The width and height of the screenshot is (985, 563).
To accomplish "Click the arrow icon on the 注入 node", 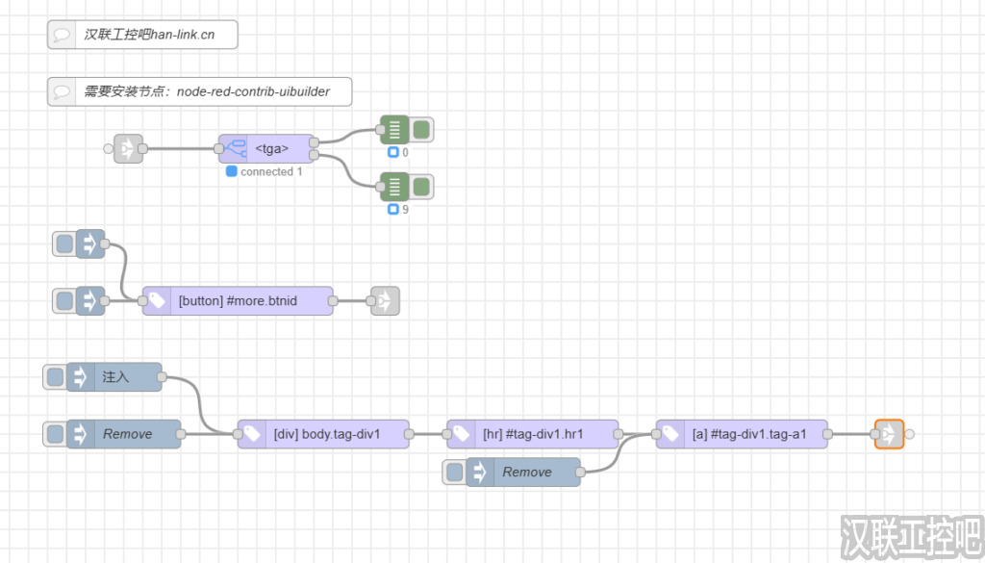I will coord(81,377).
